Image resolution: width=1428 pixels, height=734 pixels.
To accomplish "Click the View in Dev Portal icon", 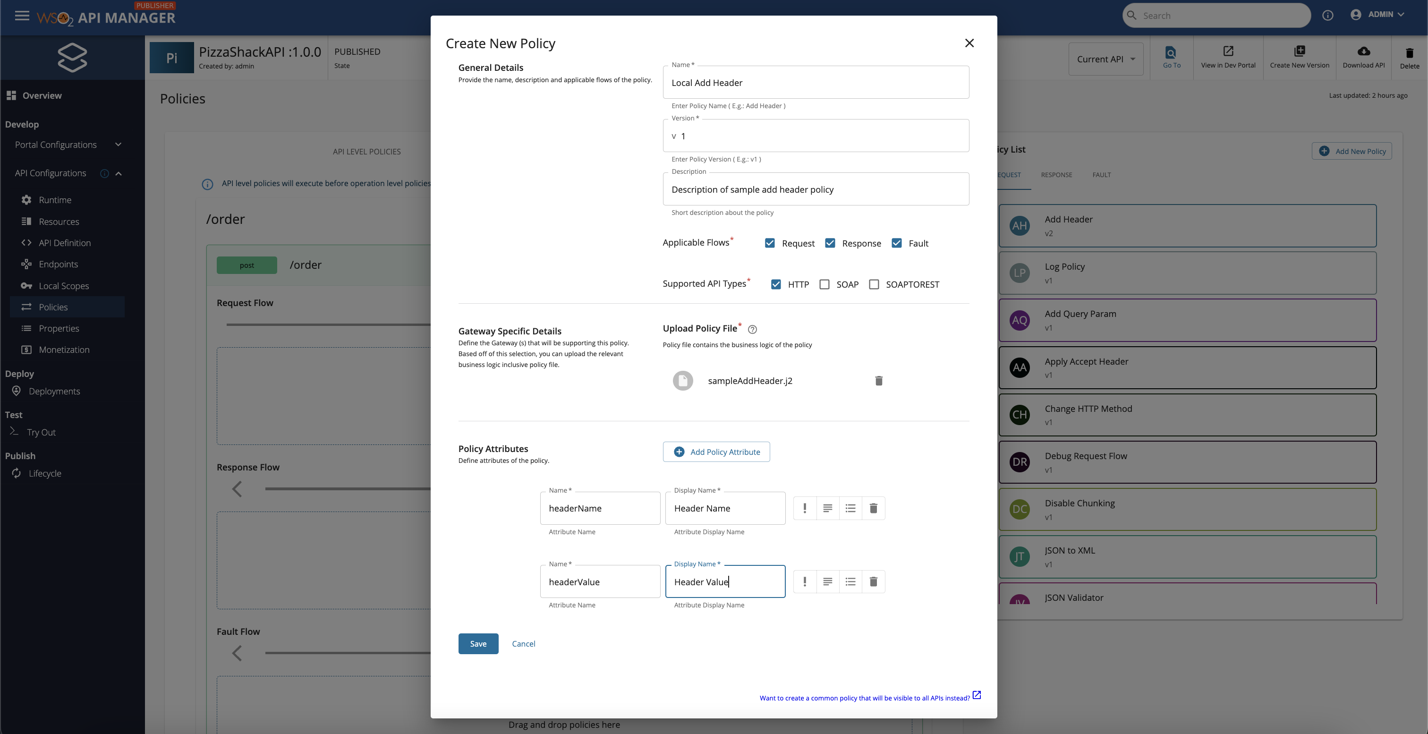I will click(1228, 51).
